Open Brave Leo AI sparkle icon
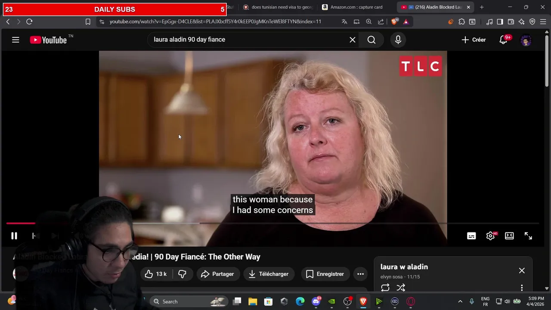 point(522,22)
